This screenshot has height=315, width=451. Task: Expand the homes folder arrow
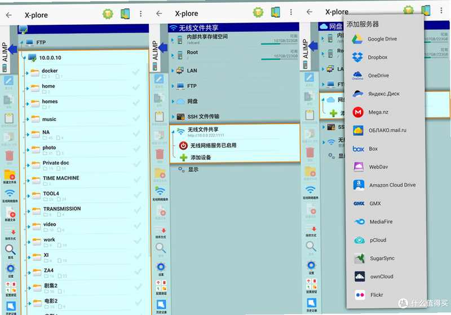click(28, 104)
